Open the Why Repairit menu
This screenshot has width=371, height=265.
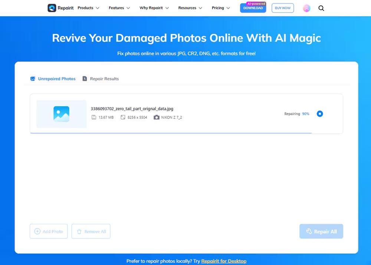pos(154,8)
